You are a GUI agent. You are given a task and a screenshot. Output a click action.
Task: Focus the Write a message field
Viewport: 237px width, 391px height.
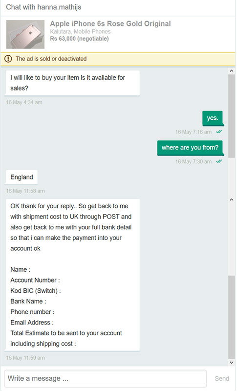[106, 378]
